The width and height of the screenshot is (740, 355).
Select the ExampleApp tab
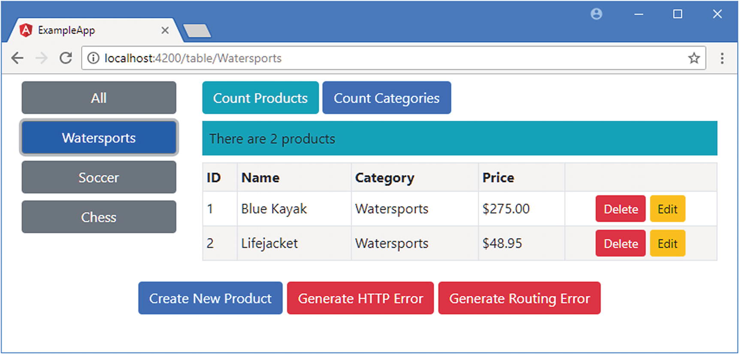click(x=86, y=30)
